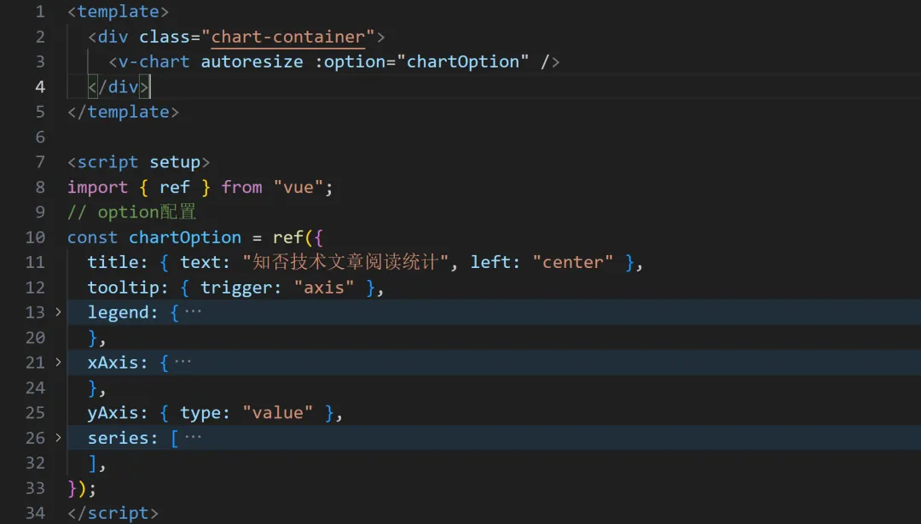921x524 pixels.
Task: Select line 10 via its line number
Action: pos(35,237)
